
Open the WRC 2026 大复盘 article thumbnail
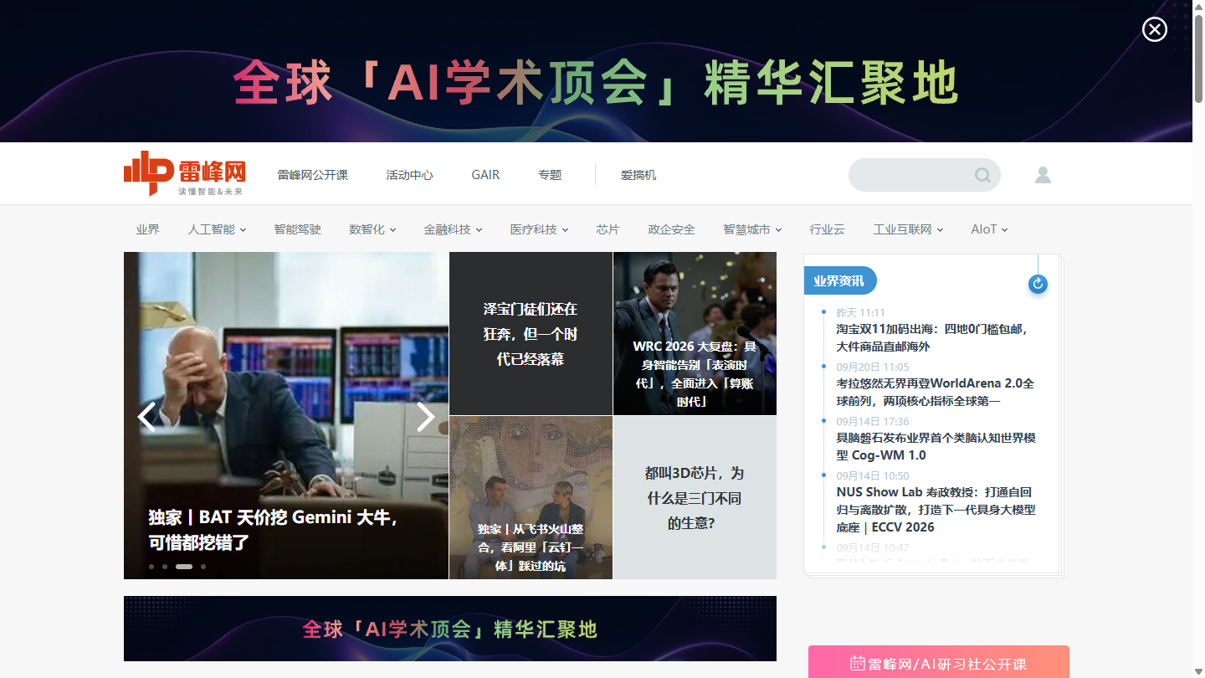coord(695,334)
